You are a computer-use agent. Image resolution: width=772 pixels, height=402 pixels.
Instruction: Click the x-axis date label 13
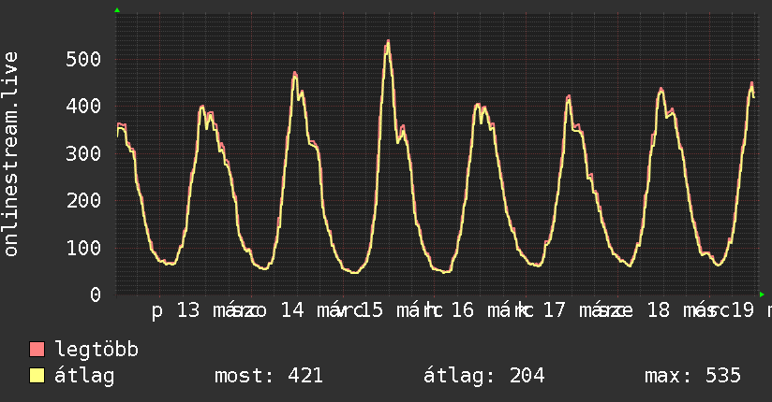188,310
